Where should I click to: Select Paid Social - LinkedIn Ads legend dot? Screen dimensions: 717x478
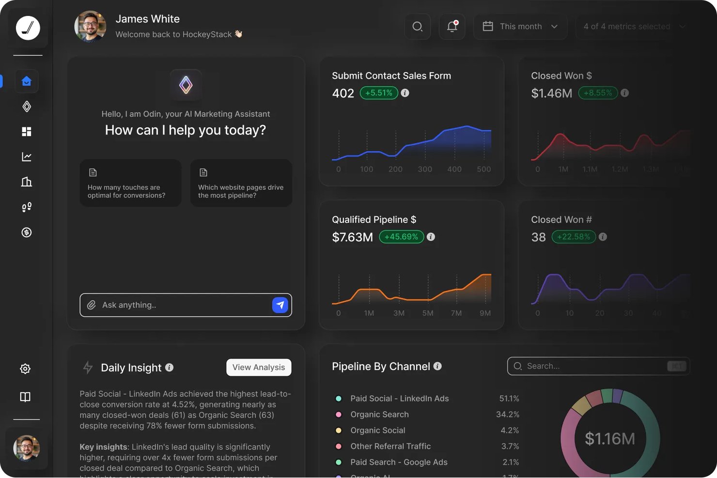pyautogui.click(x=339, y=399)
